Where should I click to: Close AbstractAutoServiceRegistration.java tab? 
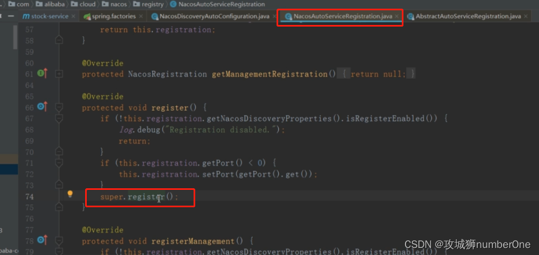pyautogui.click(x=526, y=16)
